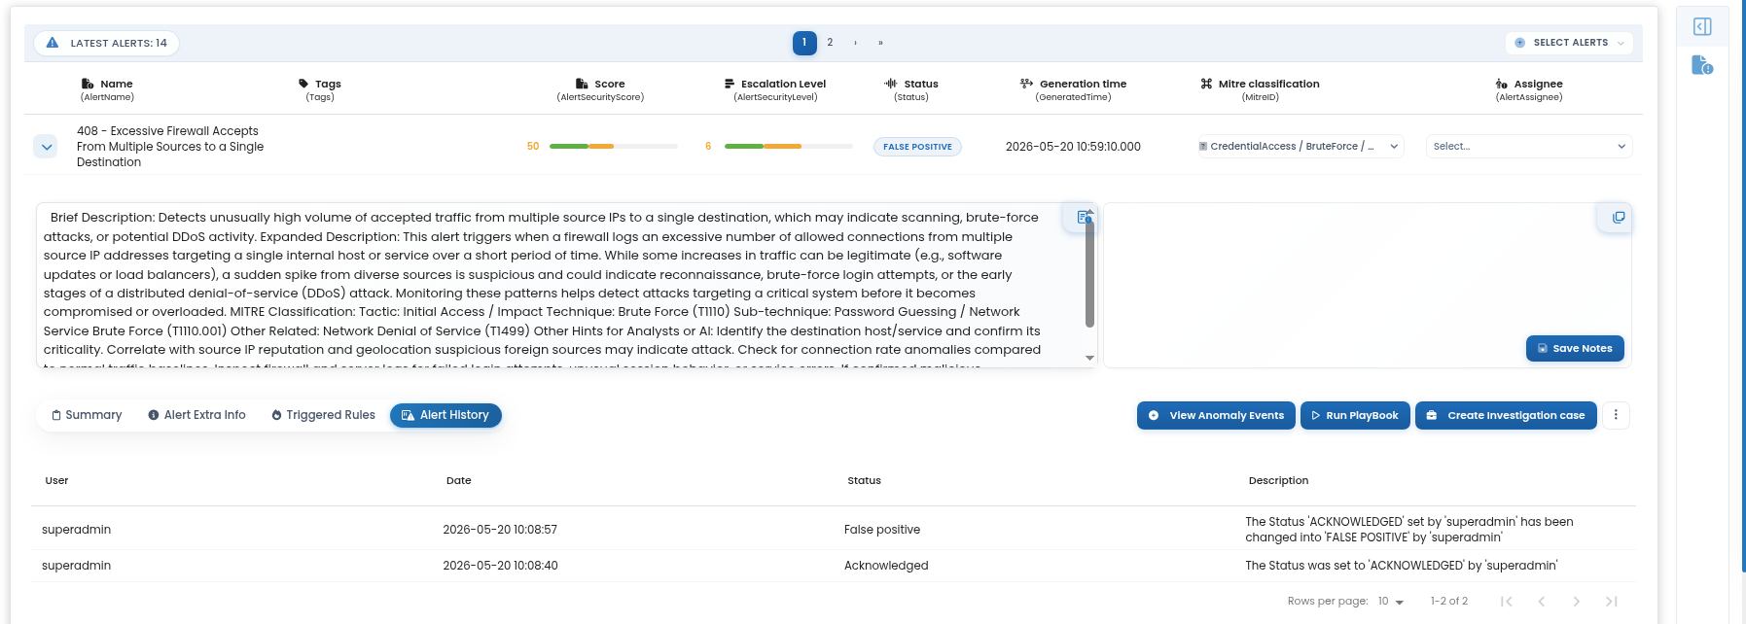Change rows per page value
Image resolution: width=1746 pixels, height=624 pixels.
tap(1390, 602)
